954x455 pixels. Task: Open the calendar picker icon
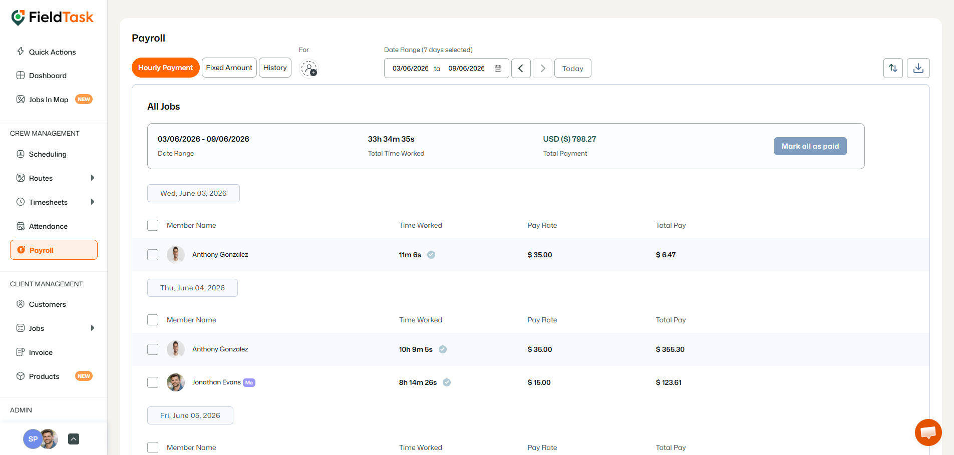(498, 69)
